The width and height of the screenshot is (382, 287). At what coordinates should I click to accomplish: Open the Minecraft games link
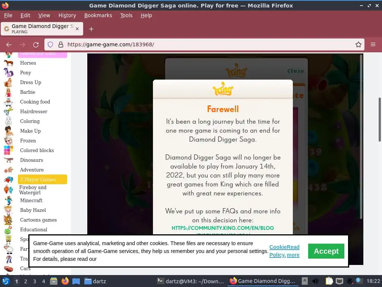[x=31, y=201]
